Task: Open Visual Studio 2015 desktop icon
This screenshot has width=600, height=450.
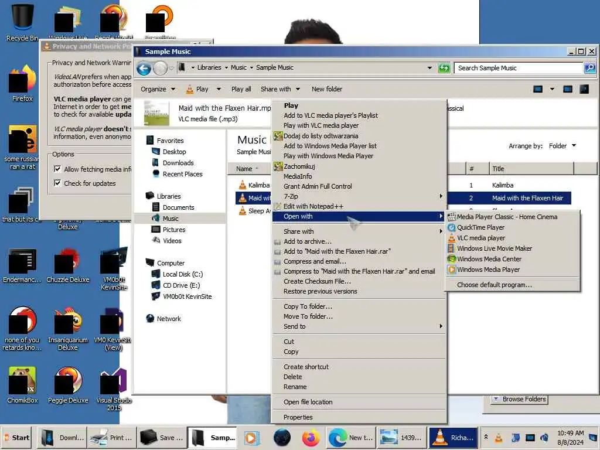Action: click(x=114, y=389)
